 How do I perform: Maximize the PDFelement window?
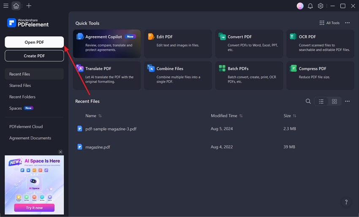click(343, 6)
